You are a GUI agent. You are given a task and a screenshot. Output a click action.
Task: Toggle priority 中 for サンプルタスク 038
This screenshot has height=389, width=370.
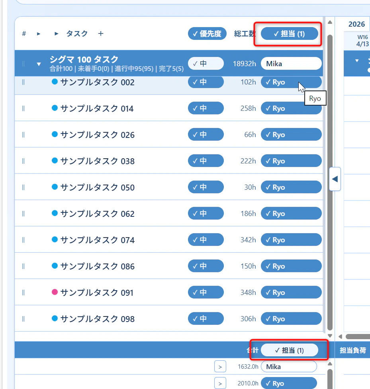click(206, 161)
